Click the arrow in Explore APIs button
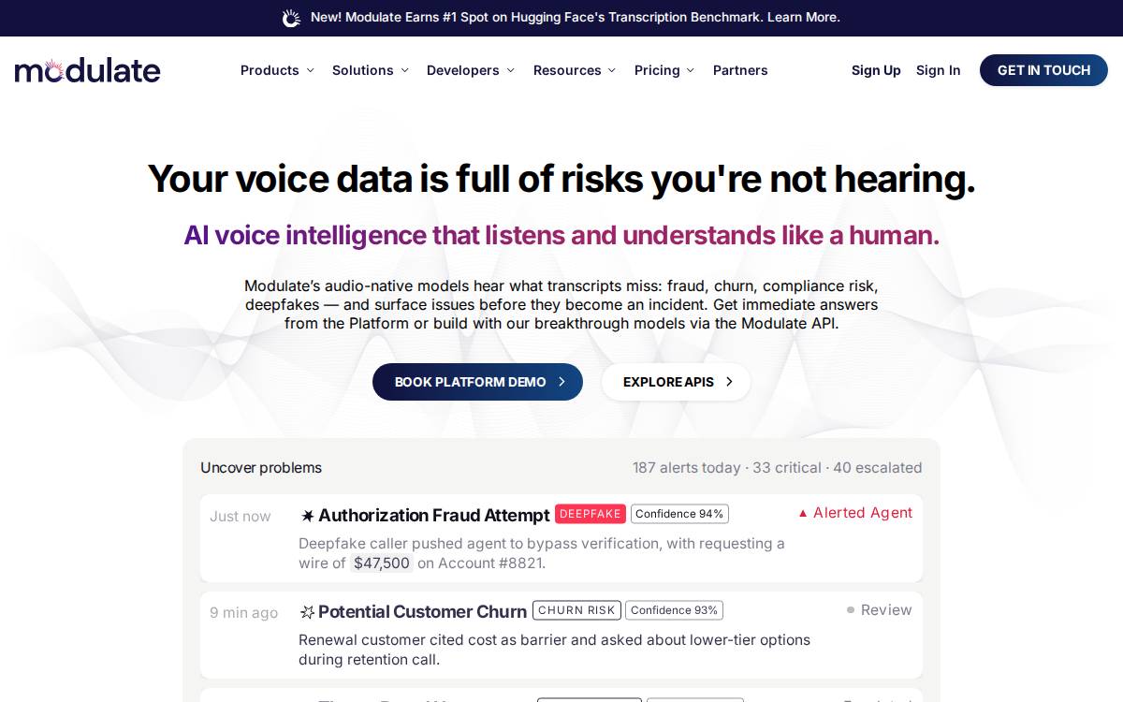The image size is (1123, 702). point(729,382)
